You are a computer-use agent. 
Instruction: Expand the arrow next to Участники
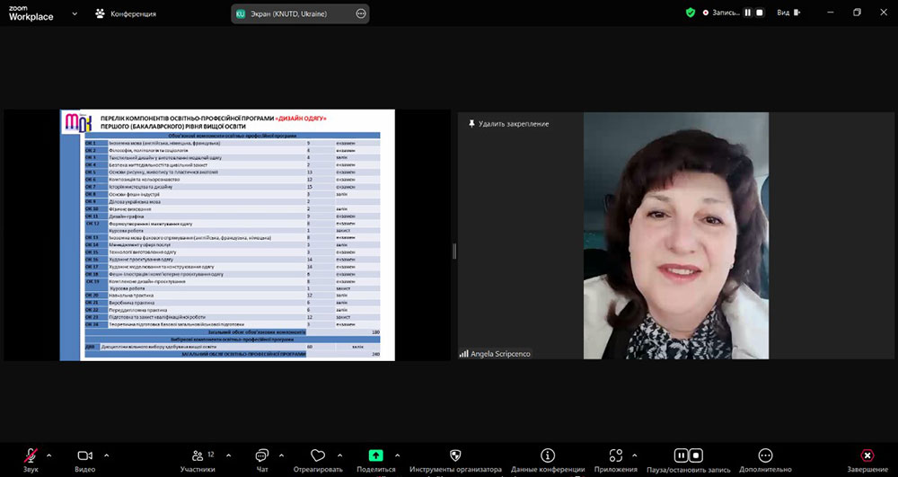click(x=228, y=455)
